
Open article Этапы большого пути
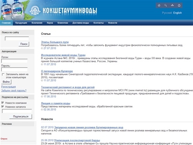pos(55,42)
